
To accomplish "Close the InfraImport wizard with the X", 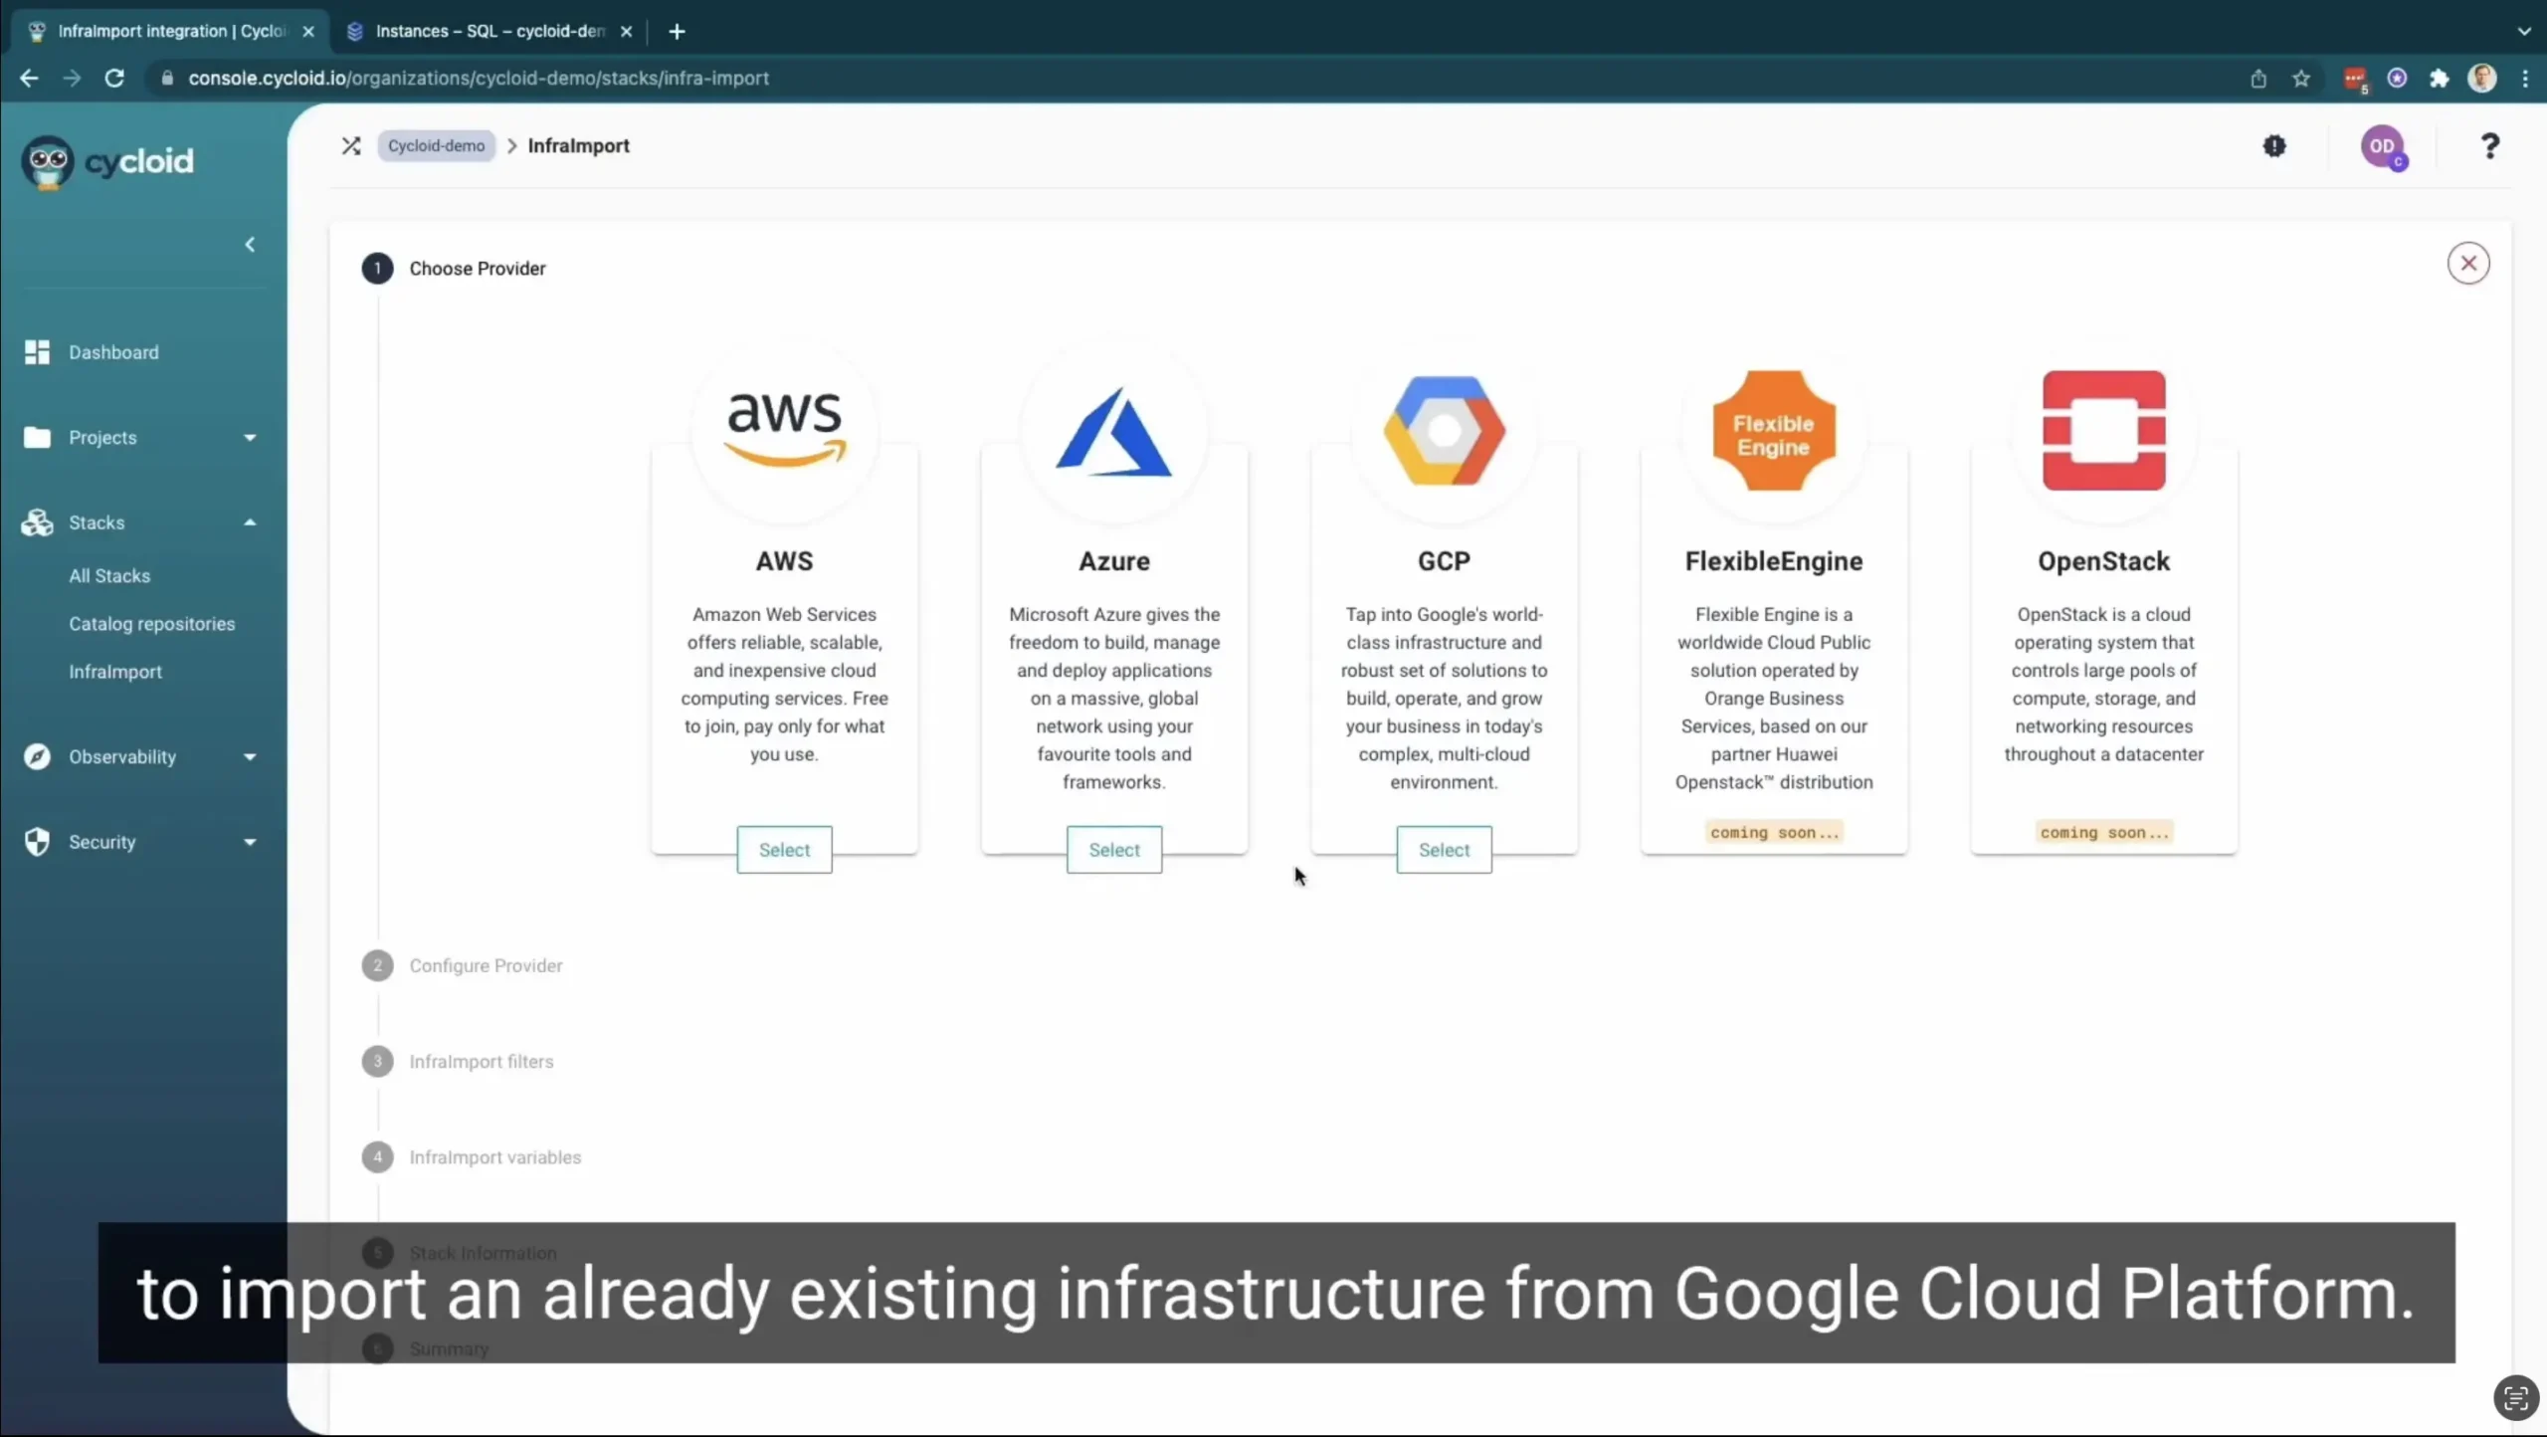I will tap(2468, 264).
